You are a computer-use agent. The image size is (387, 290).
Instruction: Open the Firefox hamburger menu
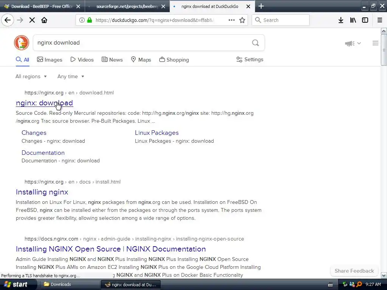[380, 20]
